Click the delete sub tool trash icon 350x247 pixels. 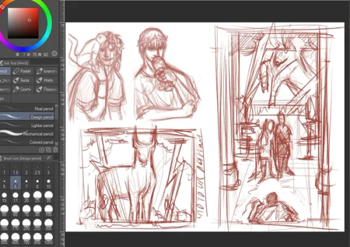click(55, 150)
